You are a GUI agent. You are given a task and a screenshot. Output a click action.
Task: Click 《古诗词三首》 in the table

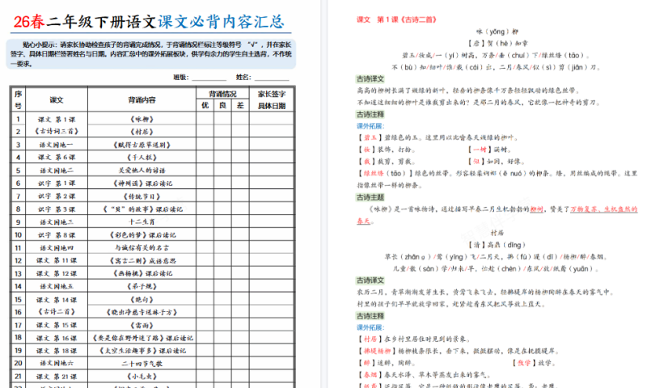(x=57, y=131)
